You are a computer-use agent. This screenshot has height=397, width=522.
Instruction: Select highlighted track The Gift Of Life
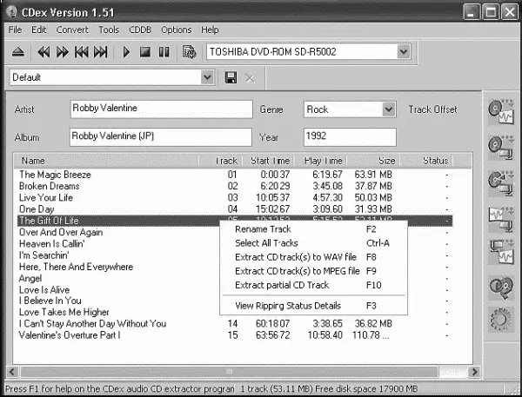(234, 221)
